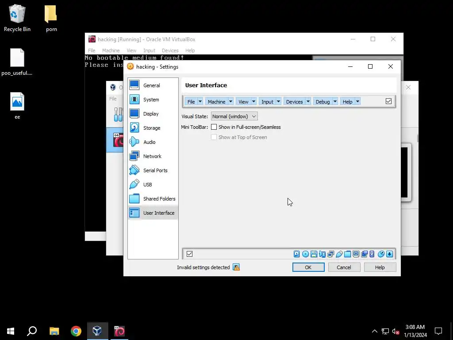
Task: Open the Serial Ports settings category
Action: coord(153,170)
